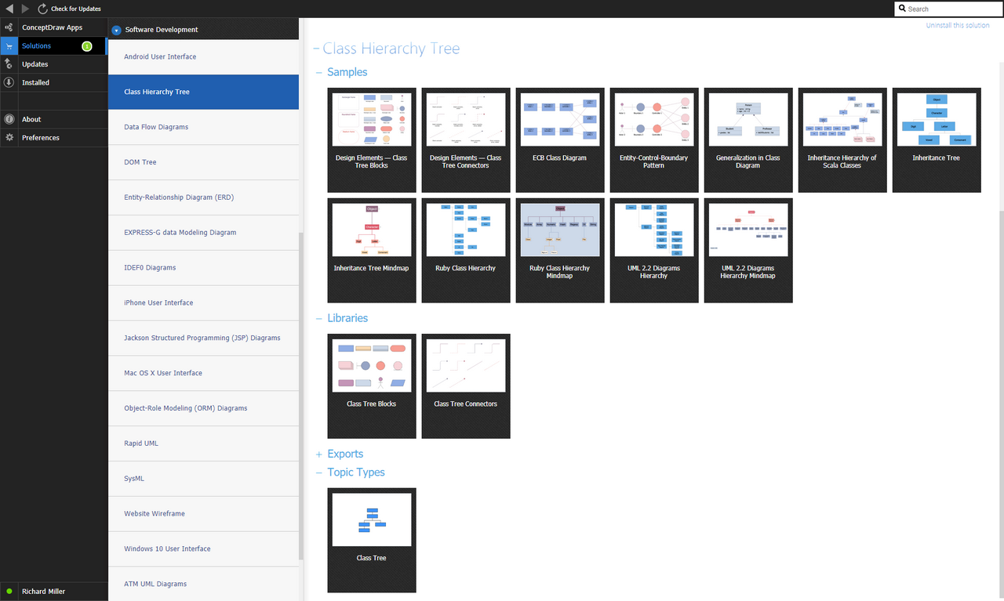The height and width of the screenshot is (601, 1004).
Task: Open the Updates tab
Action: [x=53, y=64]
